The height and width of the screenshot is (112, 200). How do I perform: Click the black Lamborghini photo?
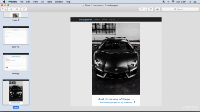(x=116, y=59)
